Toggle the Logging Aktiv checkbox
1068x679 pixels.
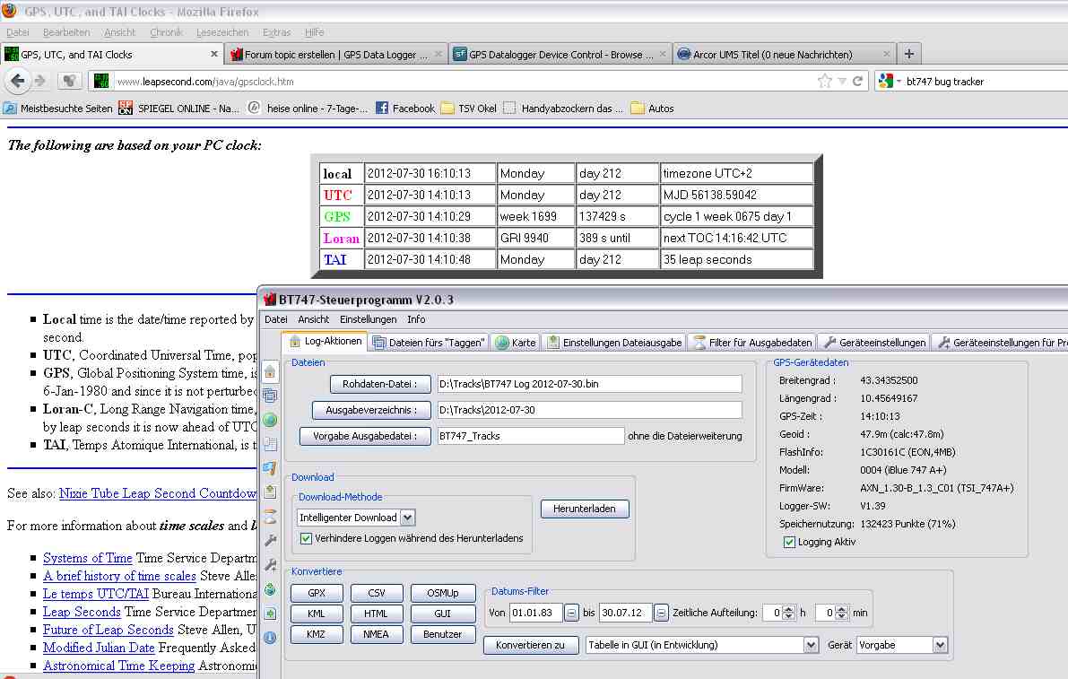[789, 542]
